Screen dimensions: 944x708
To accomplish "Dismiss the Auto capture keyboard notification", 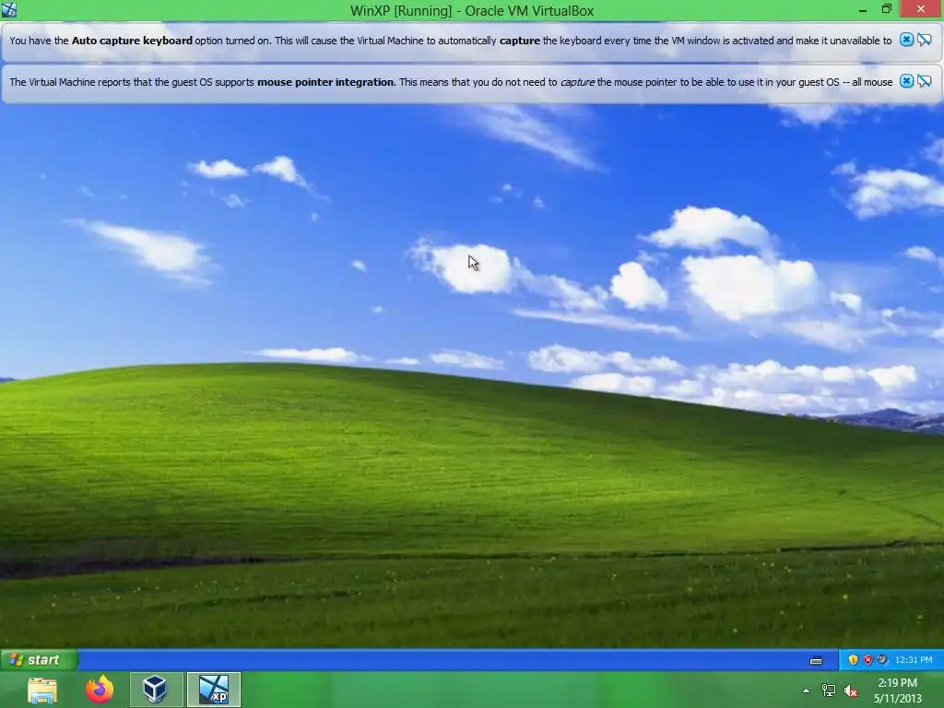I will click(906, 40).
